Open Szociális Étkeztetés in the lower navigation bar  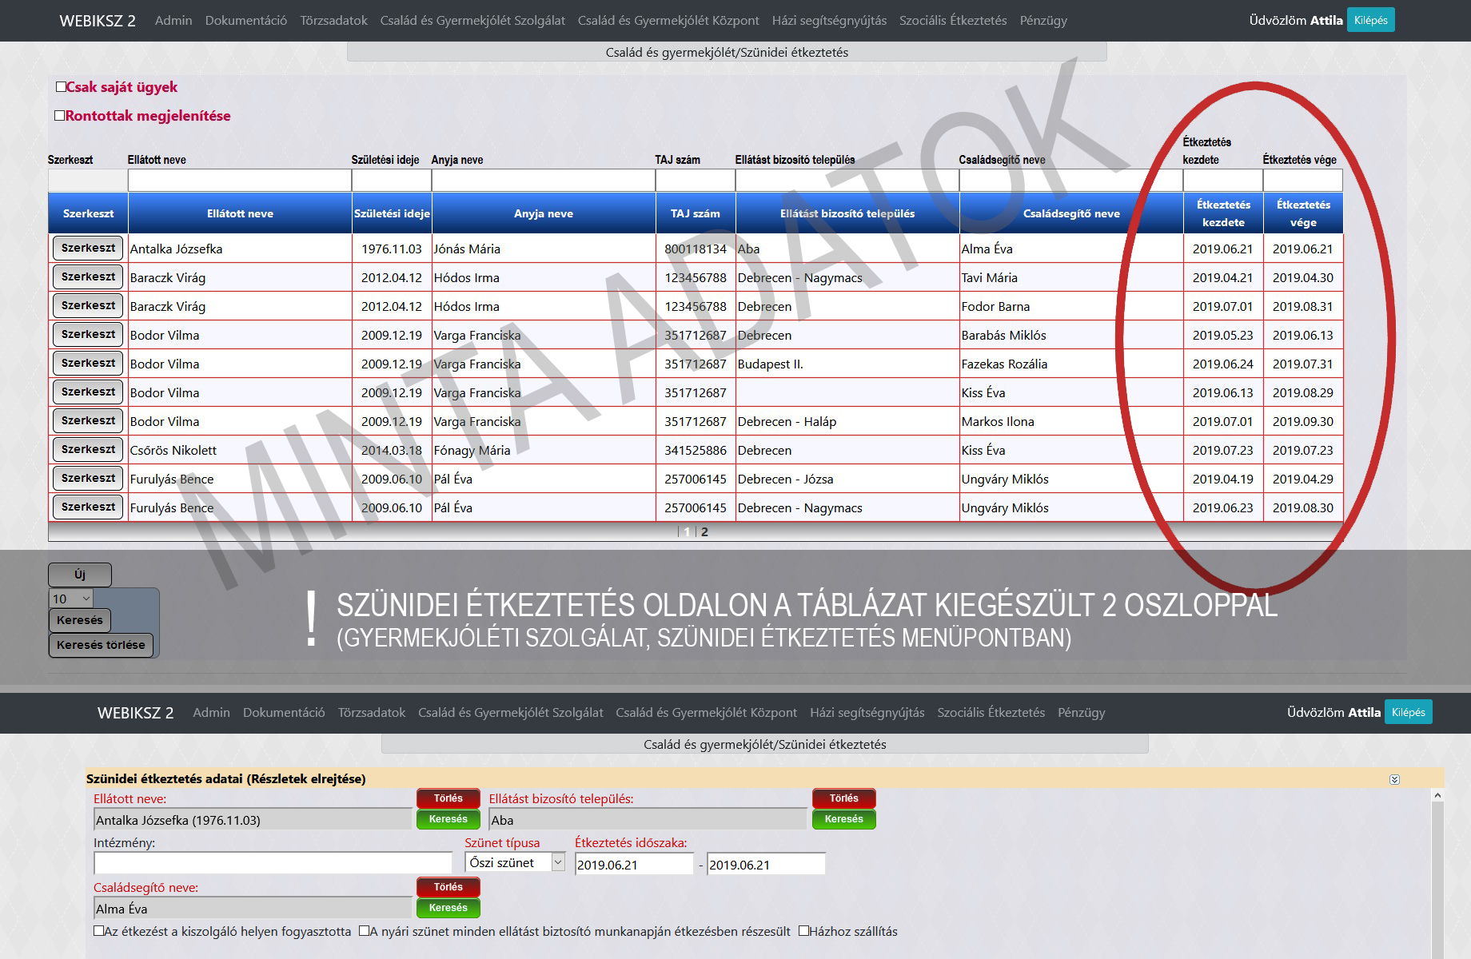pos(991,713)
